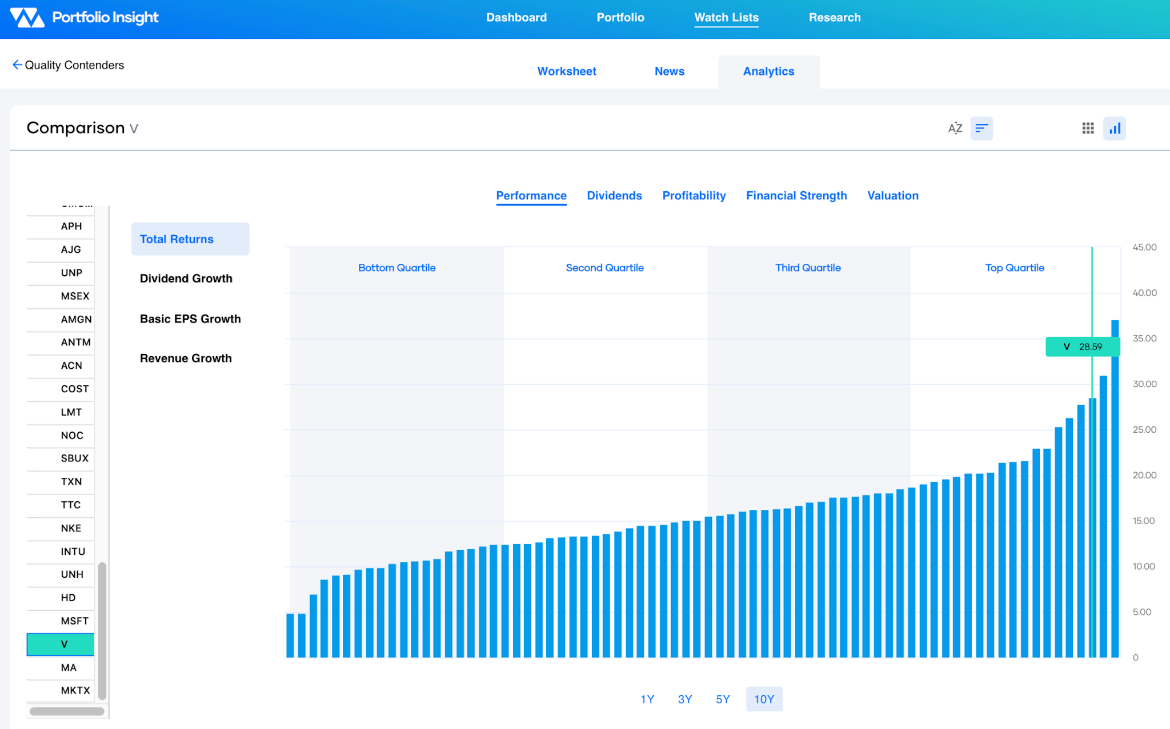Screen dimensions: 1170x729
Task: Select SBUX in the ticker list
Action: (61, 458)
